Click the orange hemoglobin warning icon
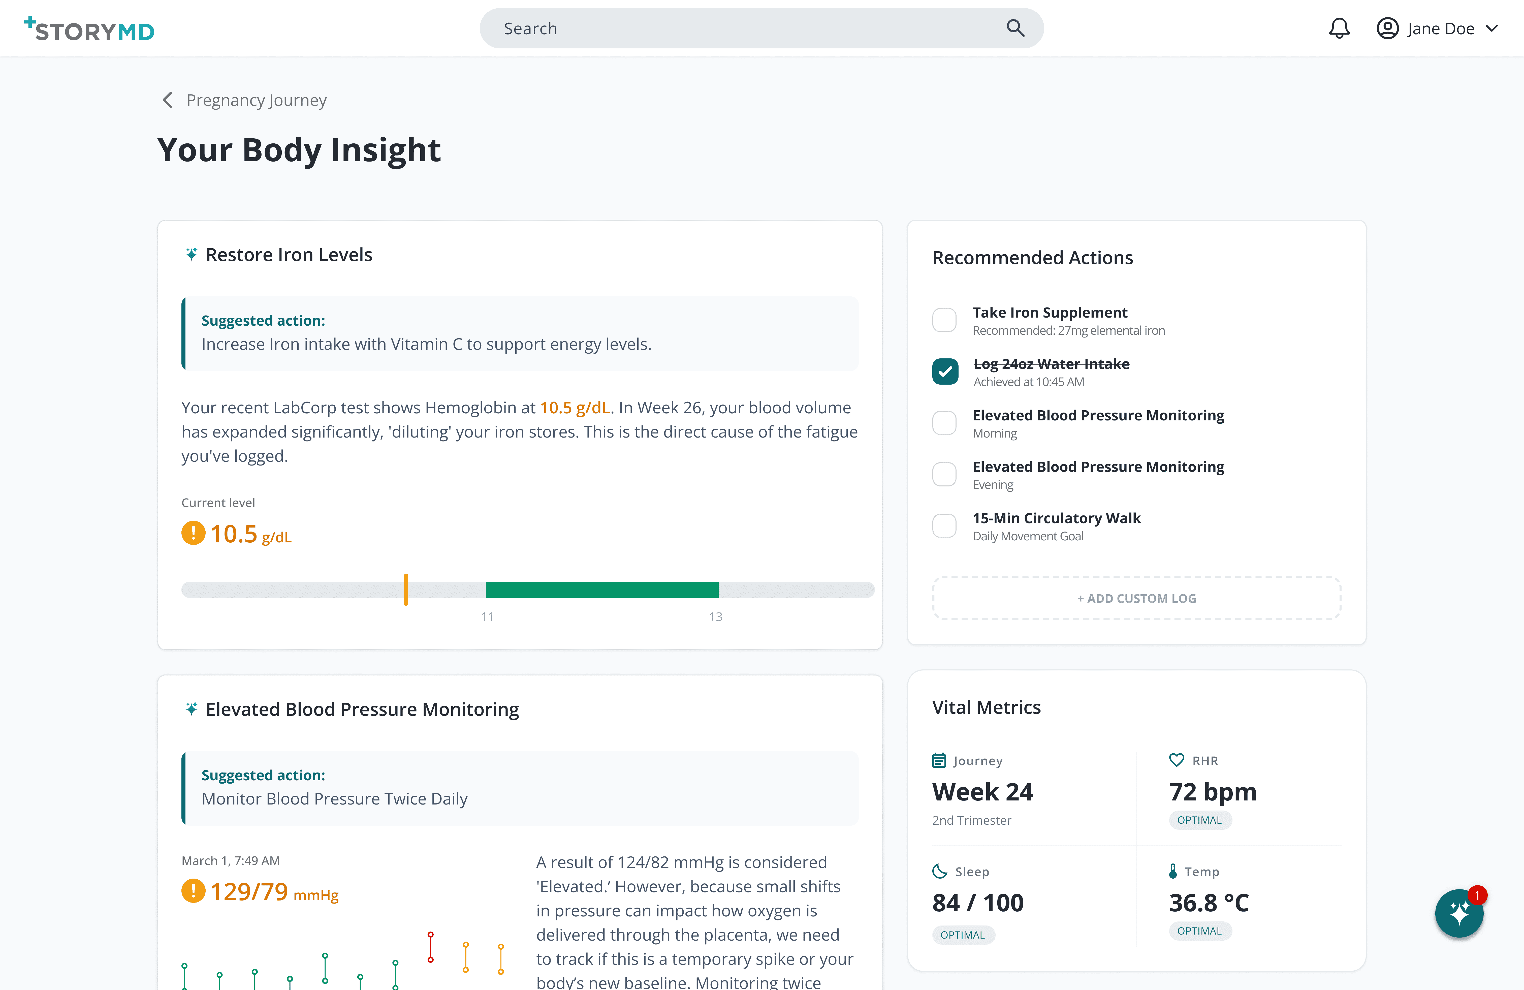1524x990 pixels. pyautogui.click(x=193, y=533)
